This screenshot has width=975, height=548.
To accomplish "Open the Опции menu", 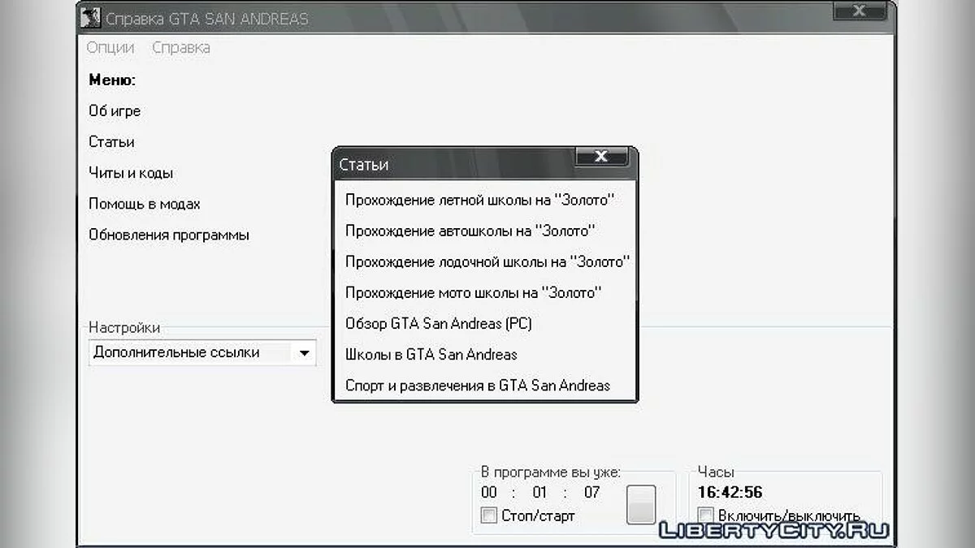I will click(x=110, y=47).
